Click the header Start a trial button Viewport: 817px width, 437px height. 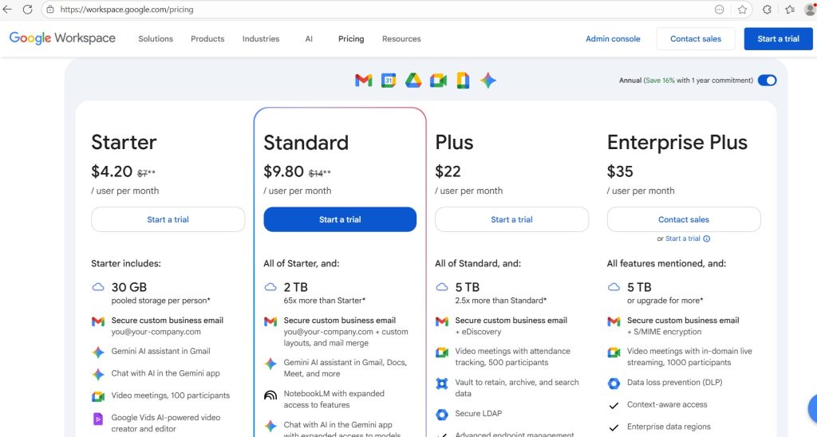pyautogui.click(x=778, y=38)
